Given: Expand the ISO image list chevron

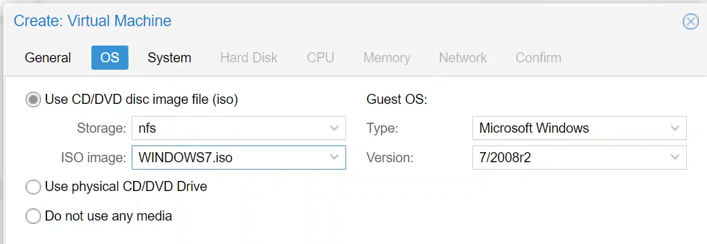Looking at the screenshot, I should point(334,158).
